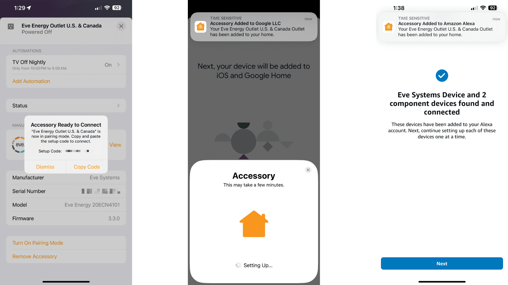Tap the close button on Accessory setup dialog
508x285 pixels.
click(308, 169)
